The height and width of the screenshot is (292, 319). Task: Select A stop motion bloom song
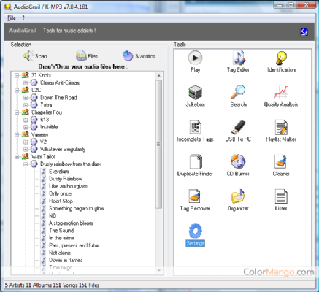click(x=71, y=223)
